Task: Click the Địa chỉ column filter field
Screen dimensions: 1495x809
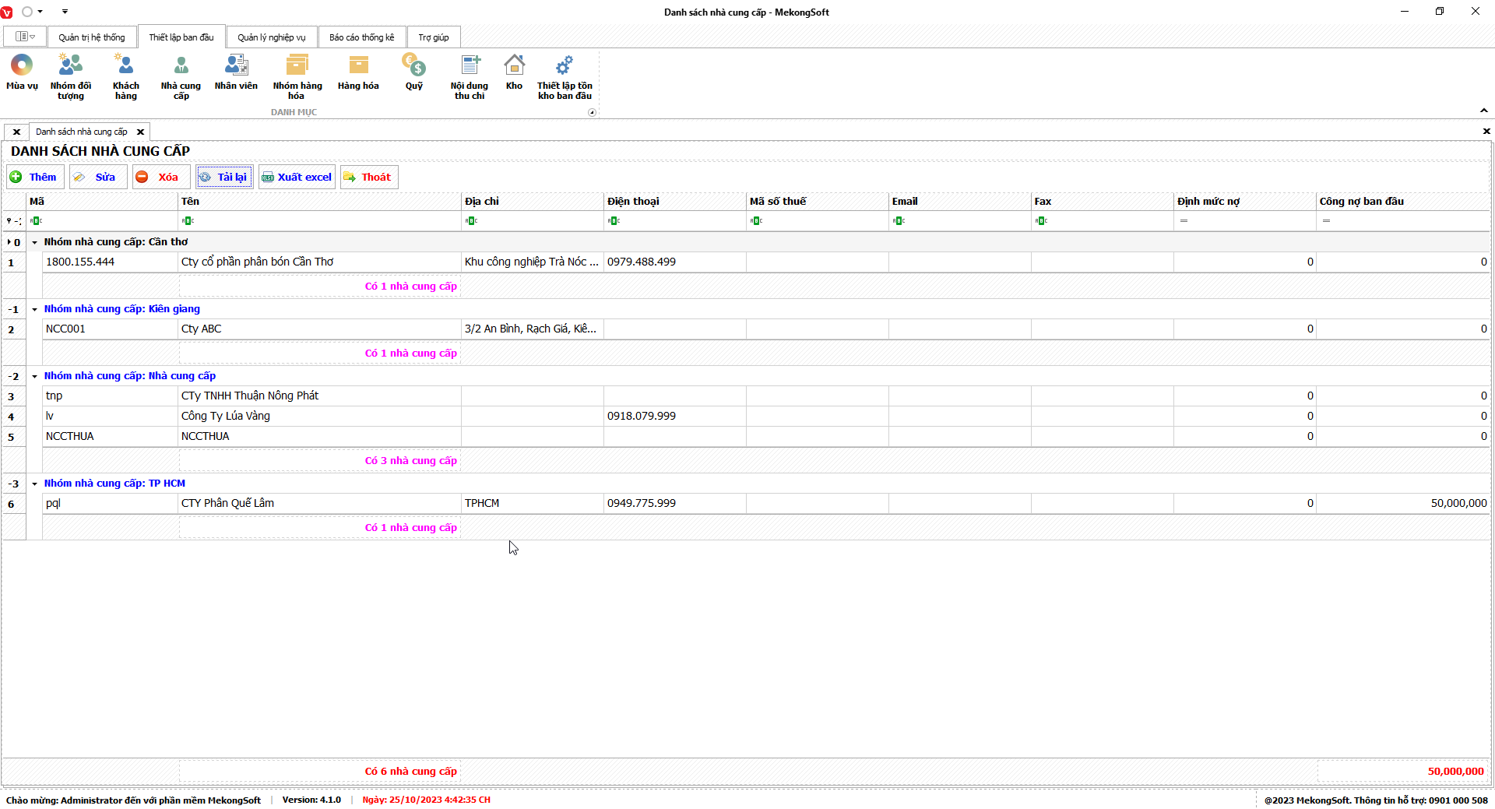Action: click(533, 221)
